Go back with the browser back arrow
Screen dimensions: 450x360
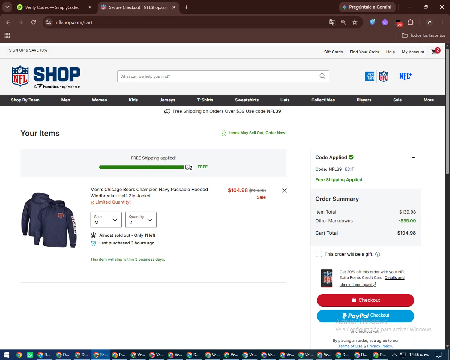click(x=8, y=22)
